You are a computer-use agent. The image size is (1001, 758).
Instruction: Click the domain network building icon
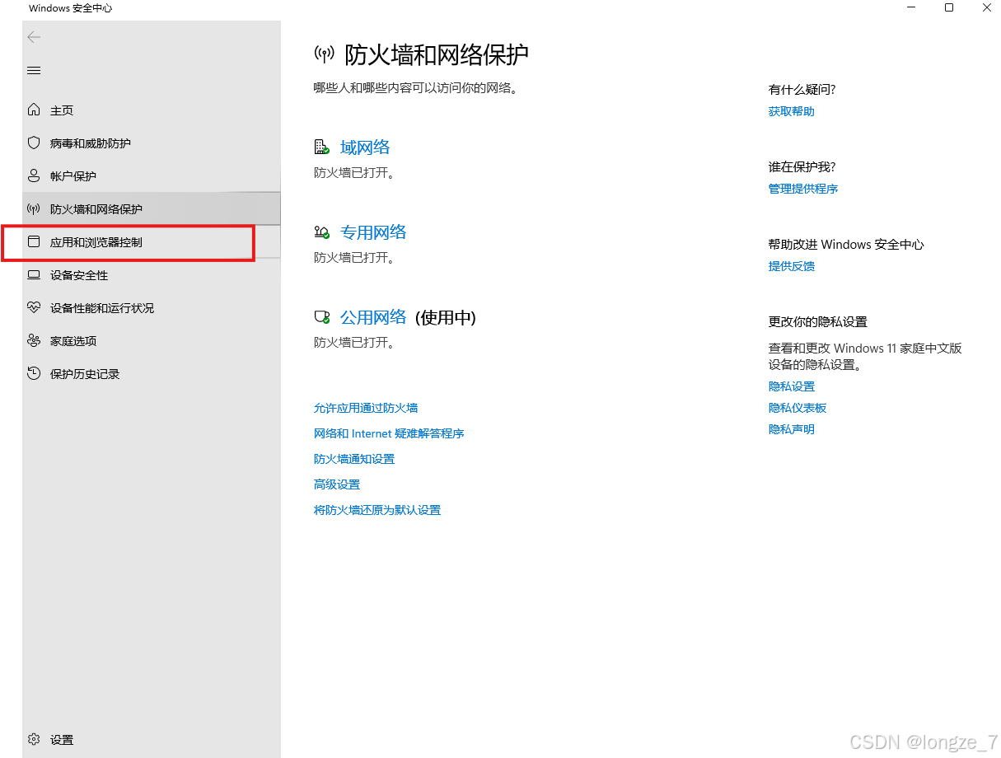coord(322,147)
